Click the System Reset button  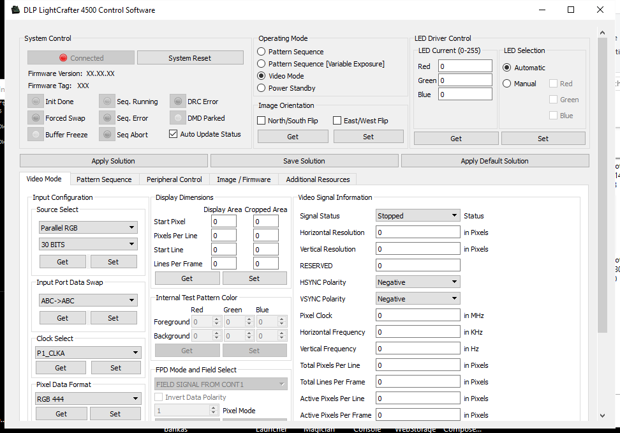(190, 57)
